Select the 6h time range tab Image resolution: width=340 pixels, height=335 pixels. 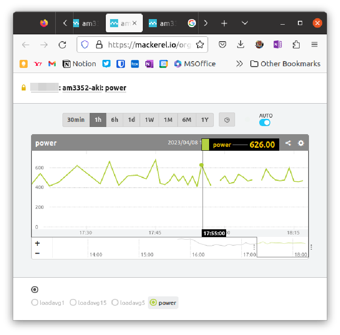(x=115, y=120)
